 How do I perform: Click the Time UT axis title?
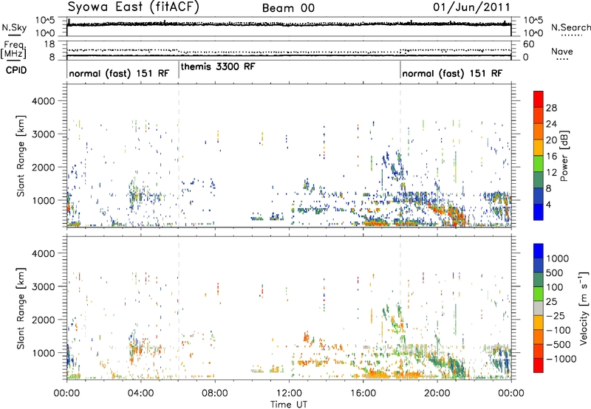coord(289,405)
